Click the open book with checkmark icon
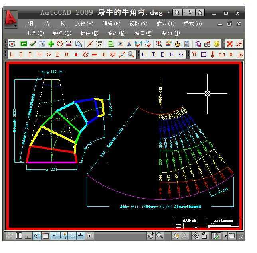This screenshot has width=257, height=253. click(x=208, y=44)
